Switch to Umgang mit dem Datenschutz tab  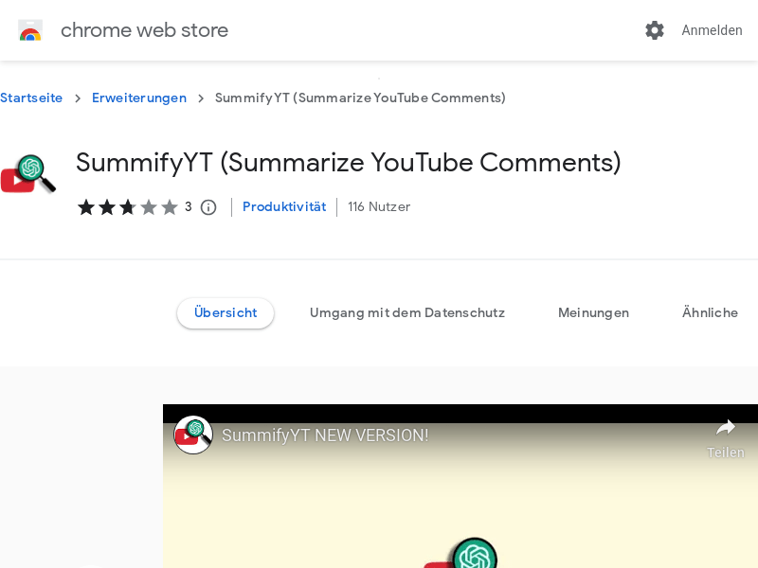click(407, 313)
